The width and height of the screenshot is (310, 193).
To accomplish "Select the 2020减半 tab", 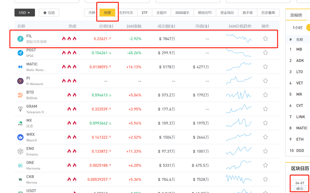I will tap(182, 13).
